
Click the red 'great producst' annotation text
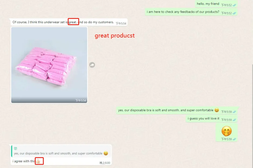114,36
